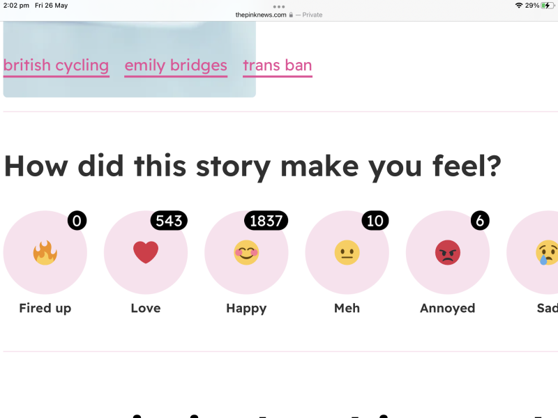Tap the padlock icon beside the URL

pyautogui.click(x=291, y=15)
